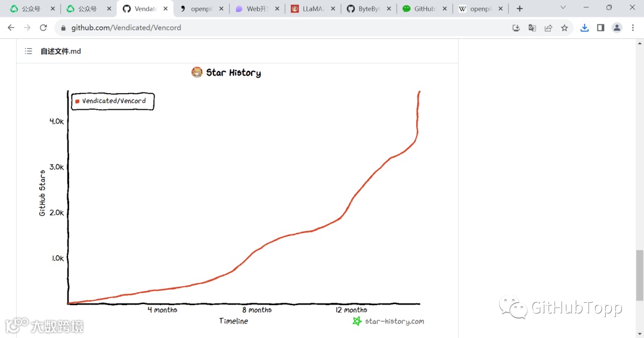Open a new browser tab
Image resolution: width=644 pixels, height=338 pixels.
pos(519,8)
